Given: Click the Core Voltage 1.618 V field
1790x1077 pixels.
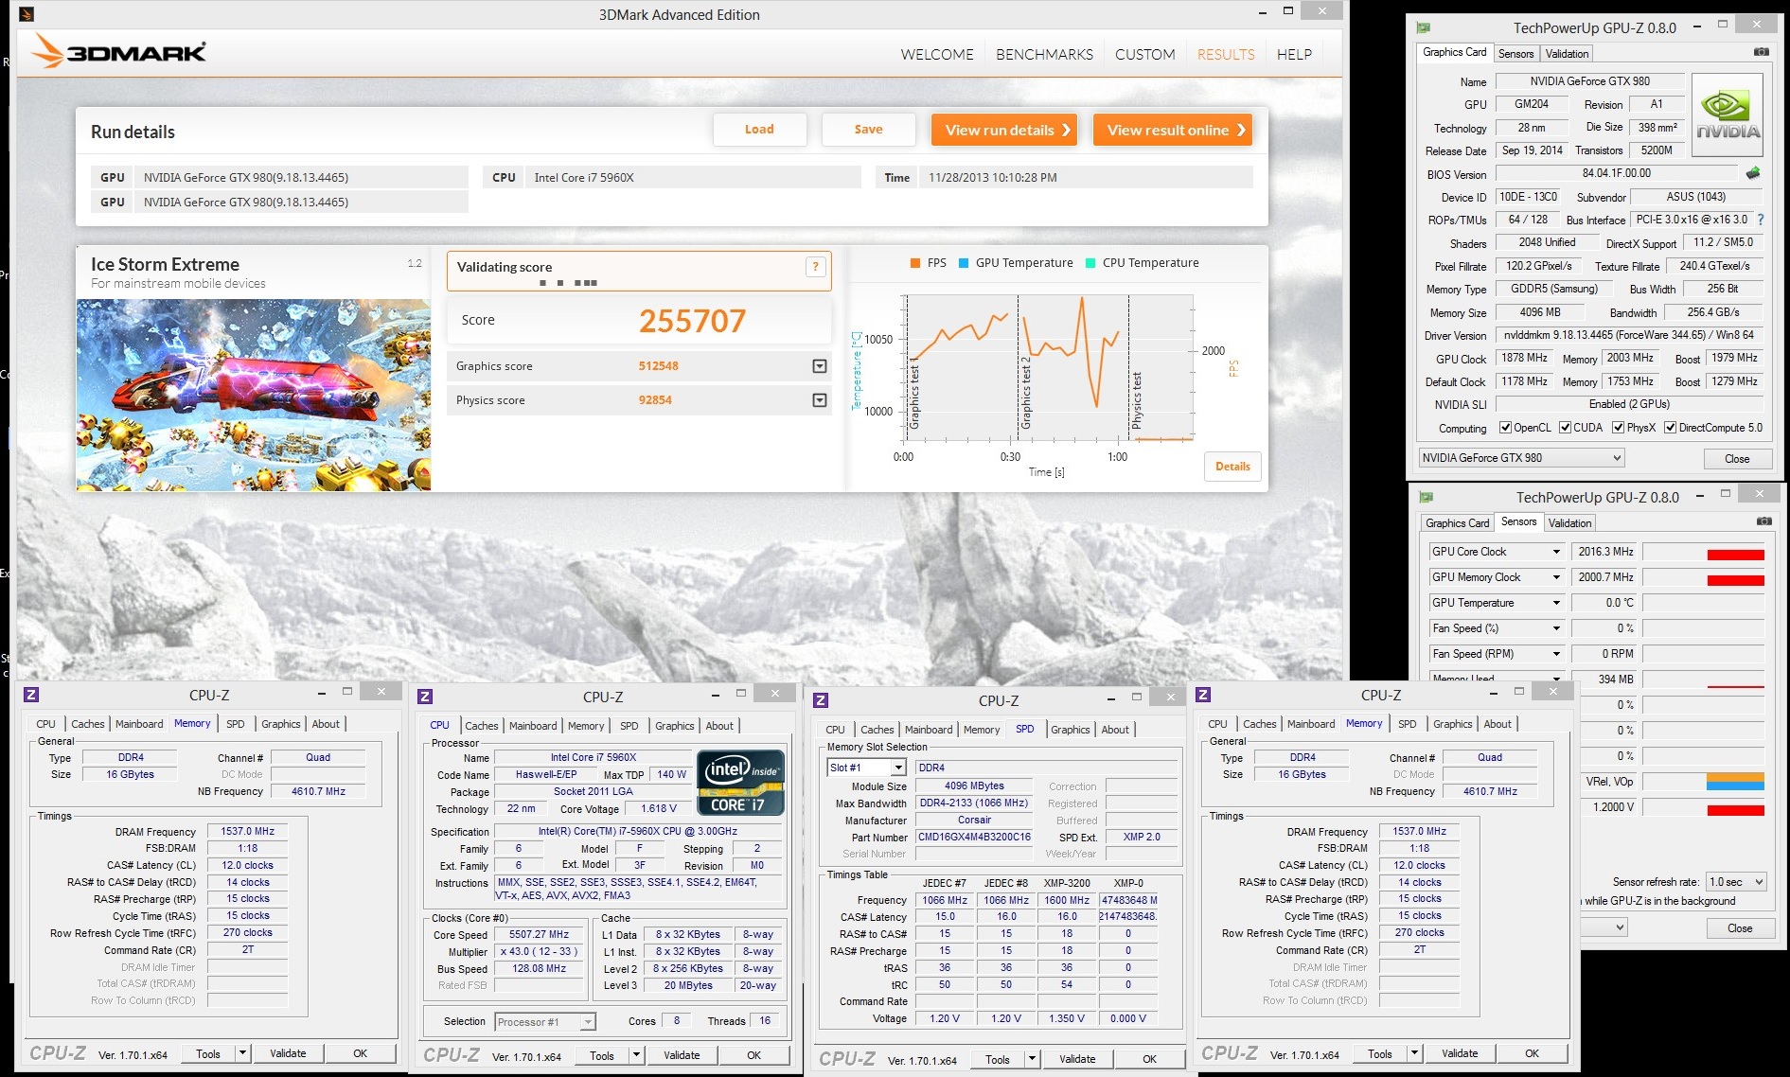Looking at the screenshot, I should [658, 809].
